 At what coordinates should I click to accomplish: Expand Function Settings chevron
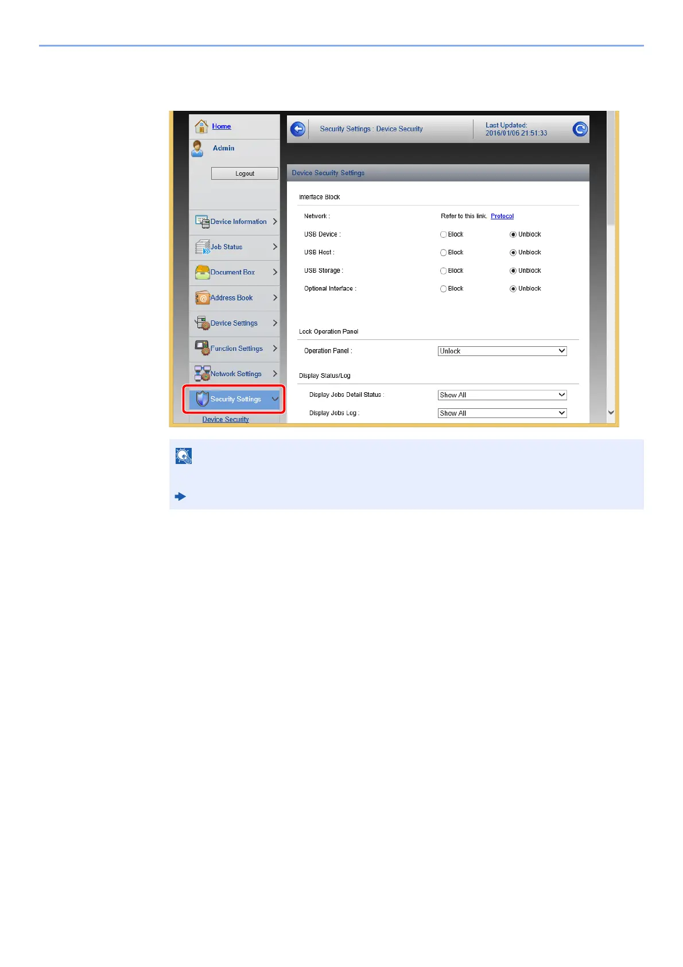pyautogui.click(x=275, y=348)
